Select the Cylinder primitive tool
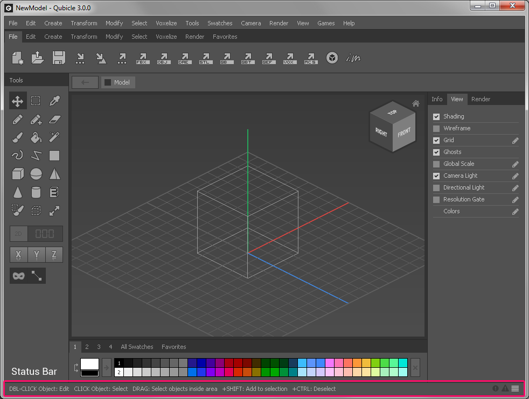 36,192
